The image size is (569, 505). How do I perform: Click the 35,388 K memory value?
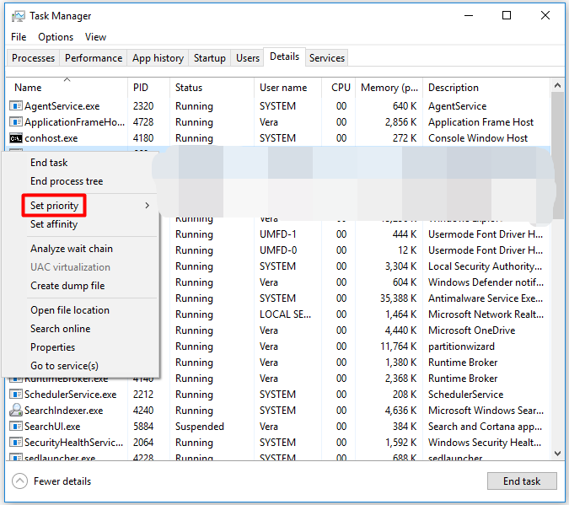point(398,298)
